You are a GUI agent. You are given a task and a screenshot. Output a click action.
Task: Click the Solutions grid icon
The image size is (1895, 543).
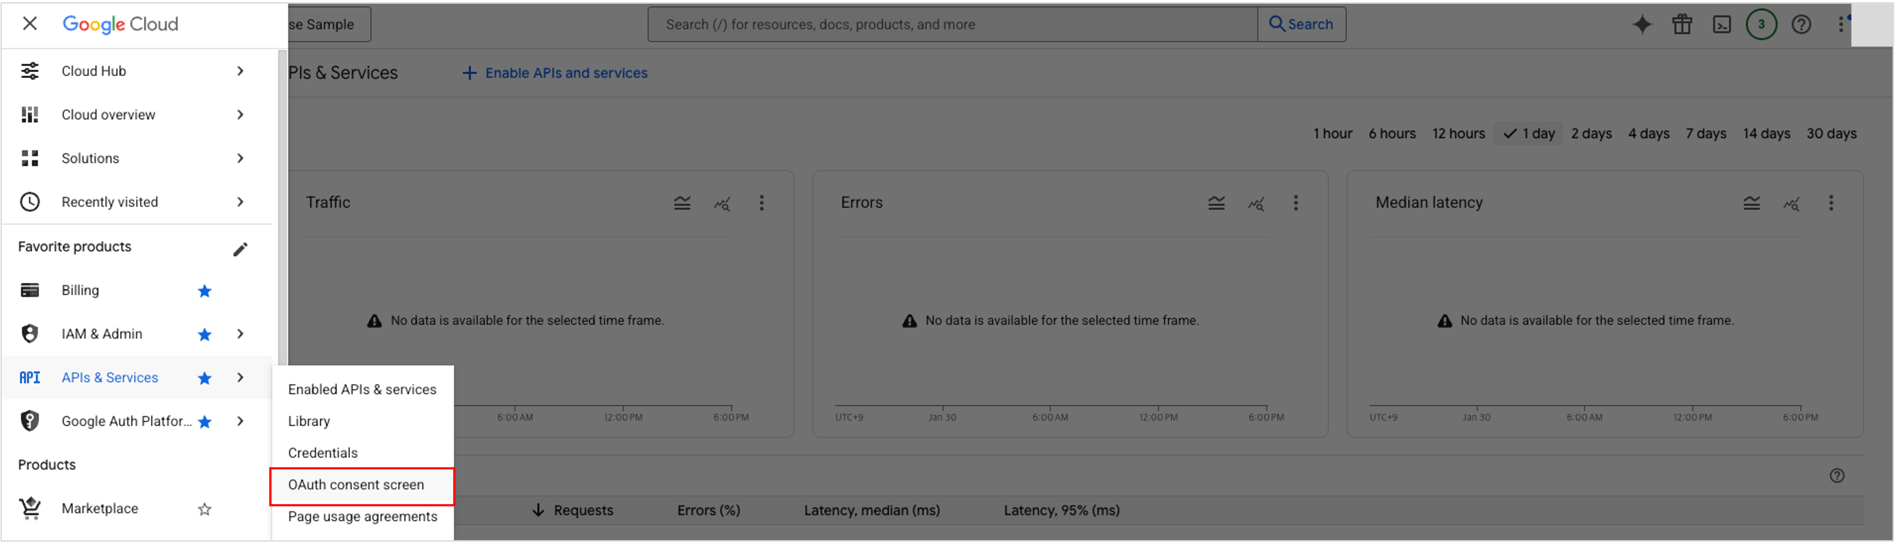coord(30,158)
